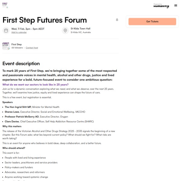Screen dimensions: 181x181
Task: Open the Contact host link
Action: [32, 48]
